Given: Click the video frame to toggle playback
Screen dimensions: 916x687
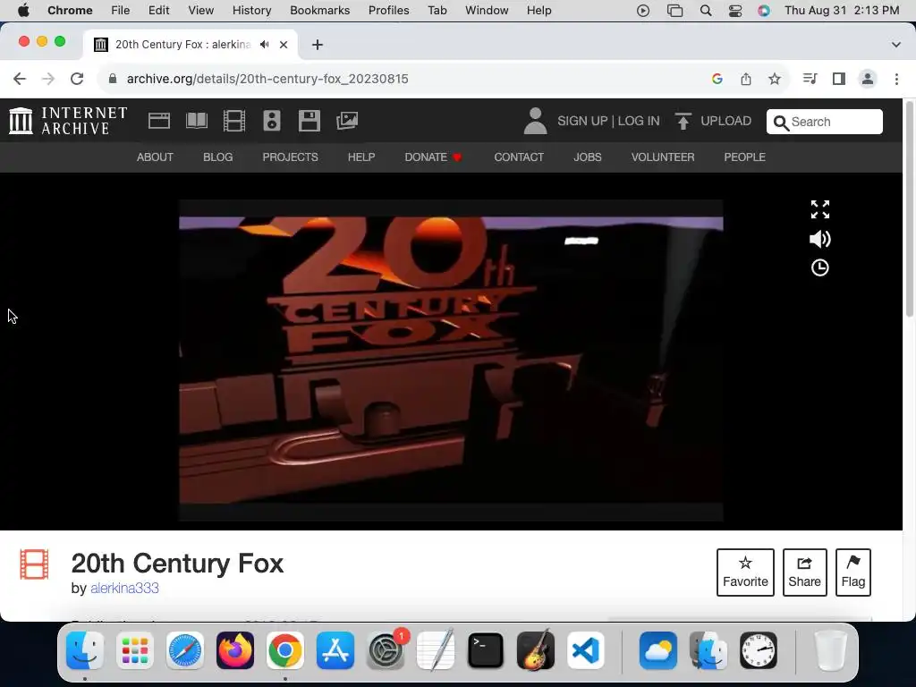Looking at the screenshot, I should [451, 360].
